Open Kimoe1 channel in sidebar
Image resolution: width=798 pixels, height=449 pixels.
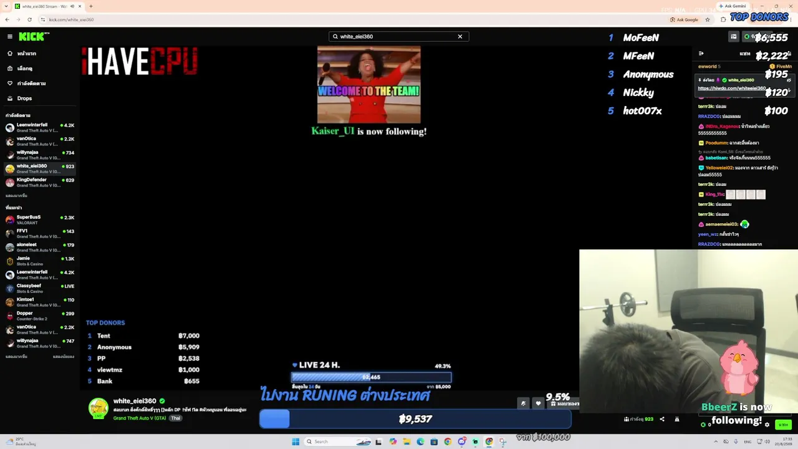coord(40,302)
